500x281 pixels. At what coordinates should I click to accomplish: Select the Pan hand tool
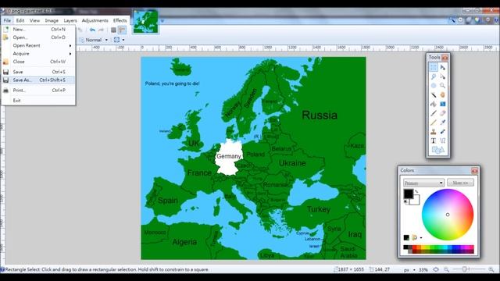pyautogui.click(x=443, y=95)
